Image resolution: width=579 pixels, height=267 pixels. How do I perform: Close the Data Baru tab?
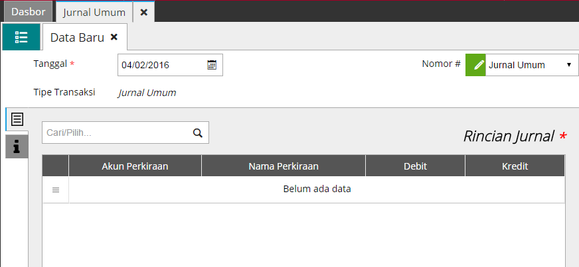(x=114, y=37)
